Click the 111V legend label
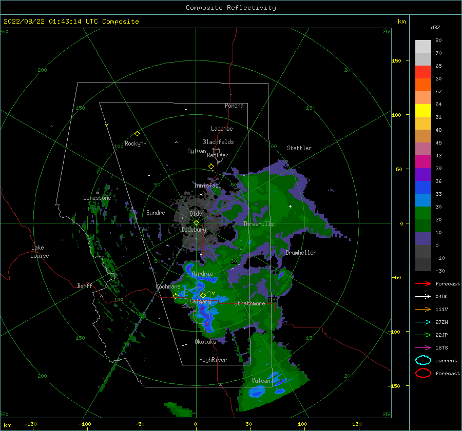 [441, 310]
